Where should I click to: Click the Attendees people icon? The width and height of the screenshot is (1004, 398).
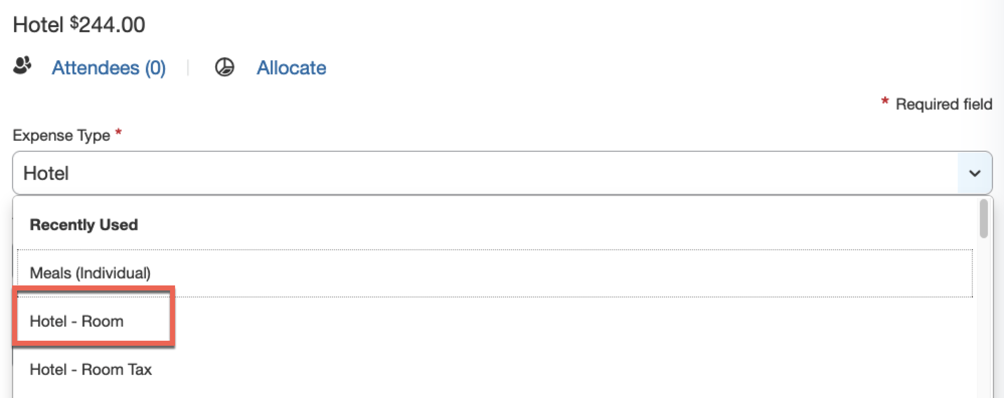tap(21, 65)
